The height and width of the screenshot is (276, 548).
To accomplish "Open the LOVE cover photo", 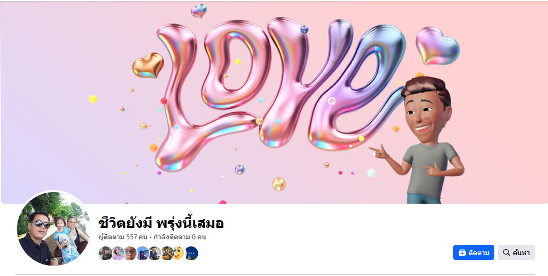I will pyautogui.click(x=274, y=102).
